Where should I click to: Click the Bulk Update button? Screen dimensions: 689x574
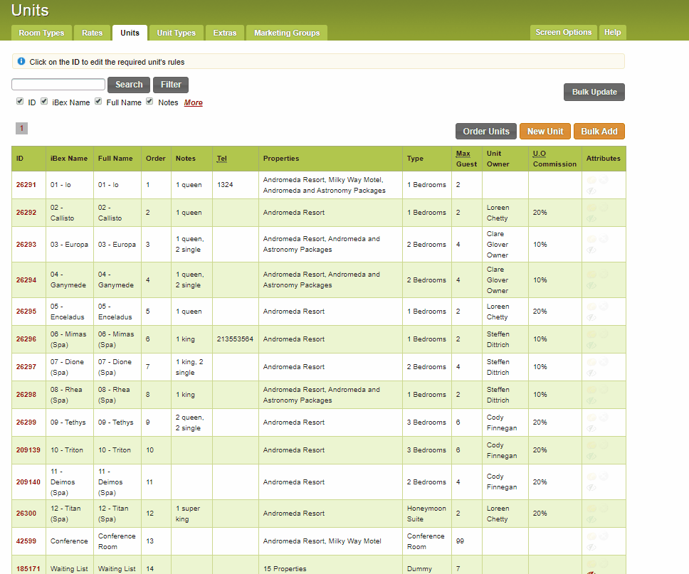[594, 92]
